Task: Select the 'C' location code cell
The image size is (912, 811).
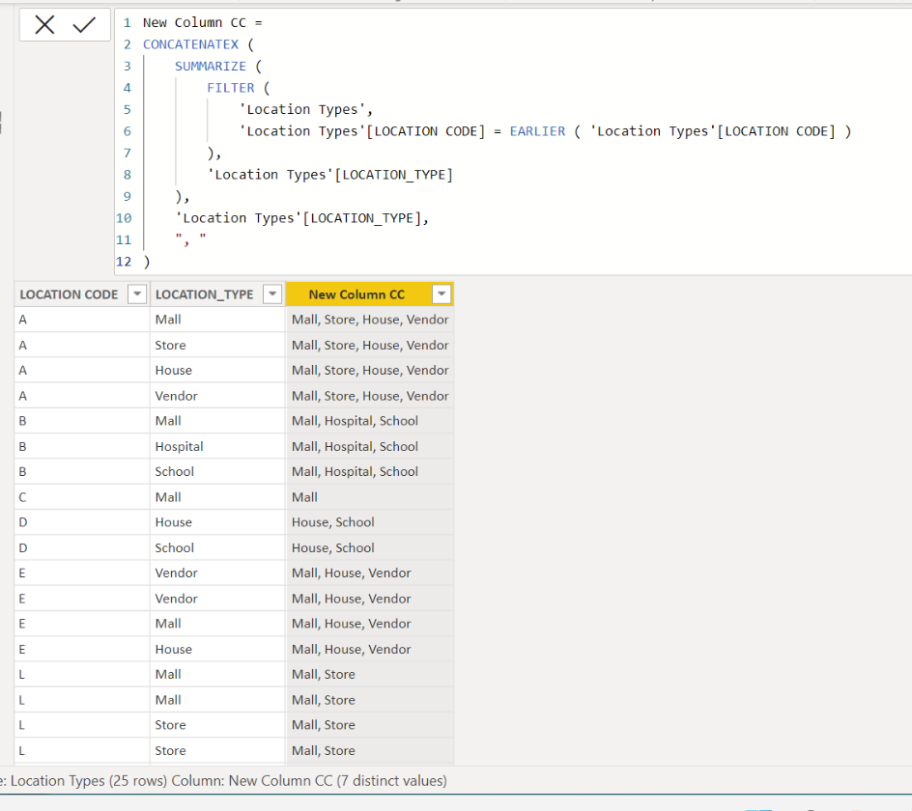Action: click(x=82, y=497)
